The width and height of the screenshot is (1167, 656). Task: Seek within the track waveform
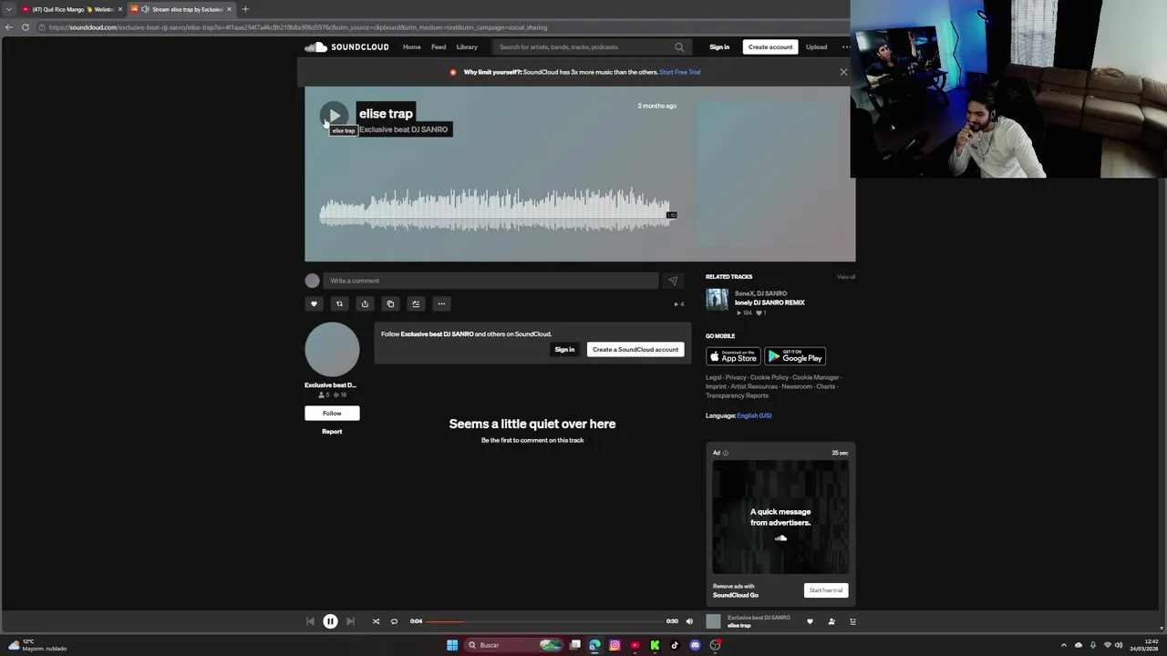tap(498, 210)
